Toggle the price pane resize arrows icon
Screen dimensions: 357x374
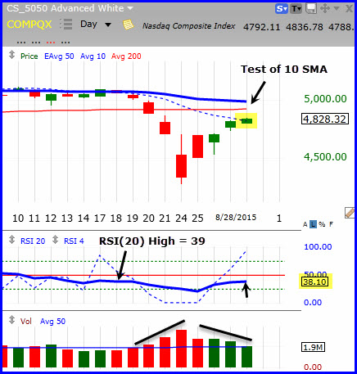(x=11, y=55)
